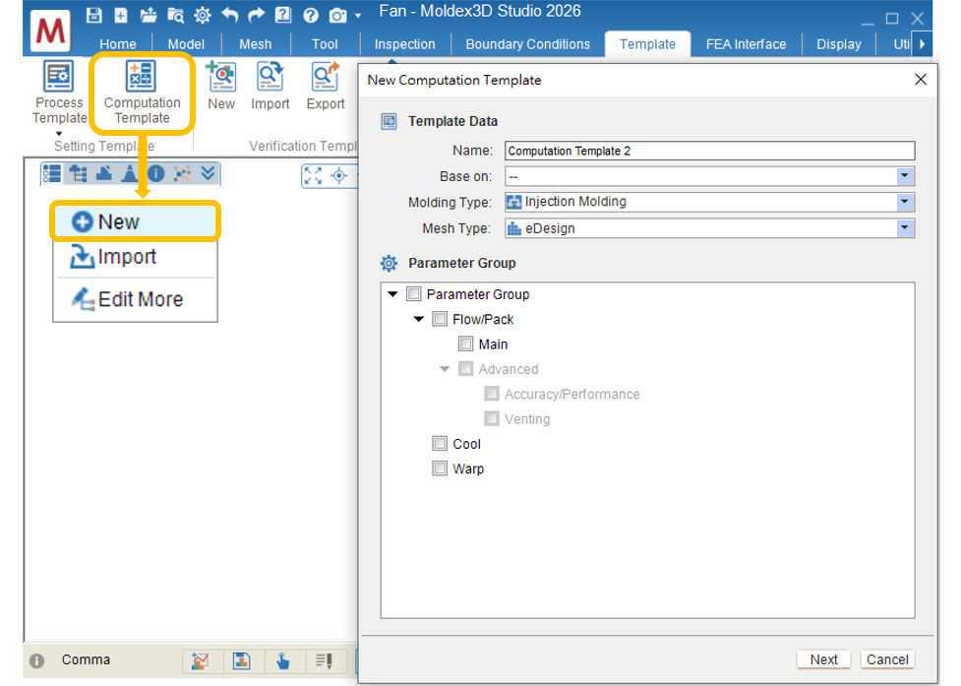Image resolution: width=961 pixels, height=686 pixels.
Task: Switch to the Mesh ribbon tab
Action: click(x=256, y=44)
